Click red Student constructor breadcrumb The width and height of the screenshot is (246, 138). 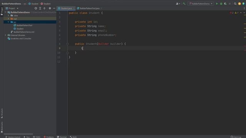coord(45,3)
